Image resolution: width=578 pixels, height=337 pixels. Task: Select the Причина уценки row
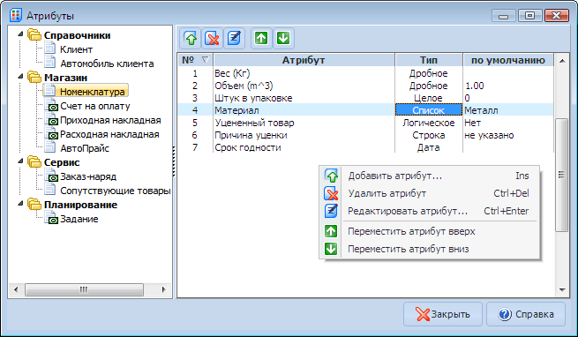(x=365, y=135)
